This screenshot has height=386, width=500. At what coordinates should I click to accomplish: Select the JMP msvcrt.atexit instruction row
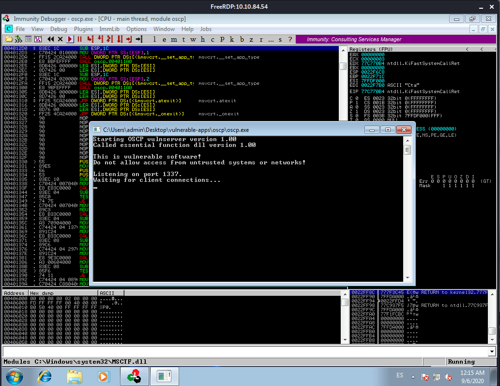[170, 101]
